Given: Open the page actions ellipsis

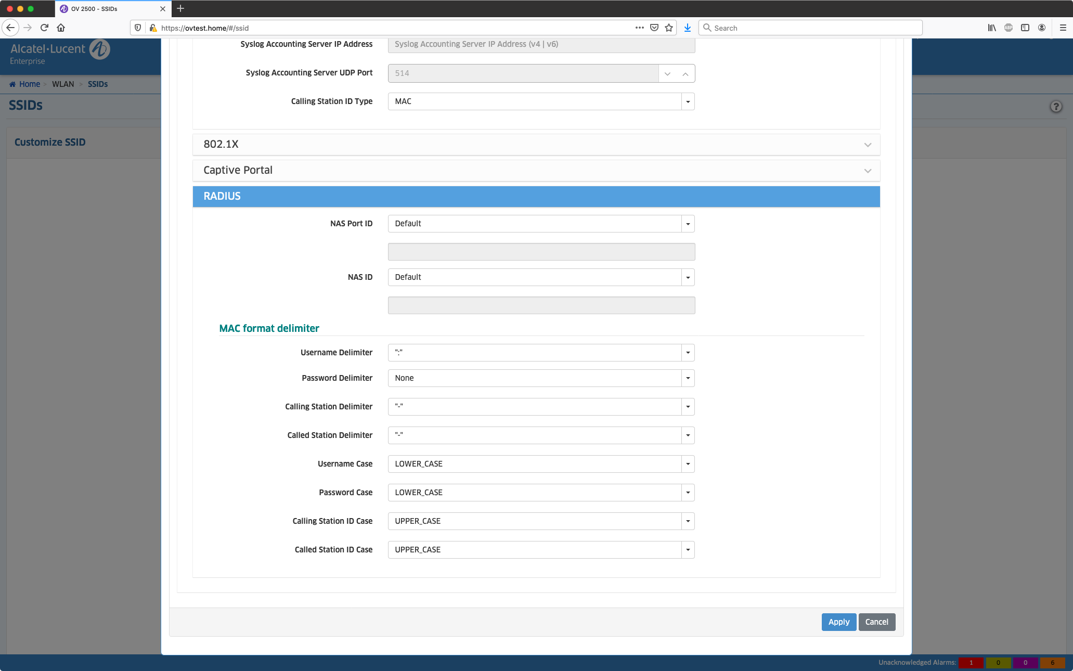Looking at the screenshot, I should [640, 28].
